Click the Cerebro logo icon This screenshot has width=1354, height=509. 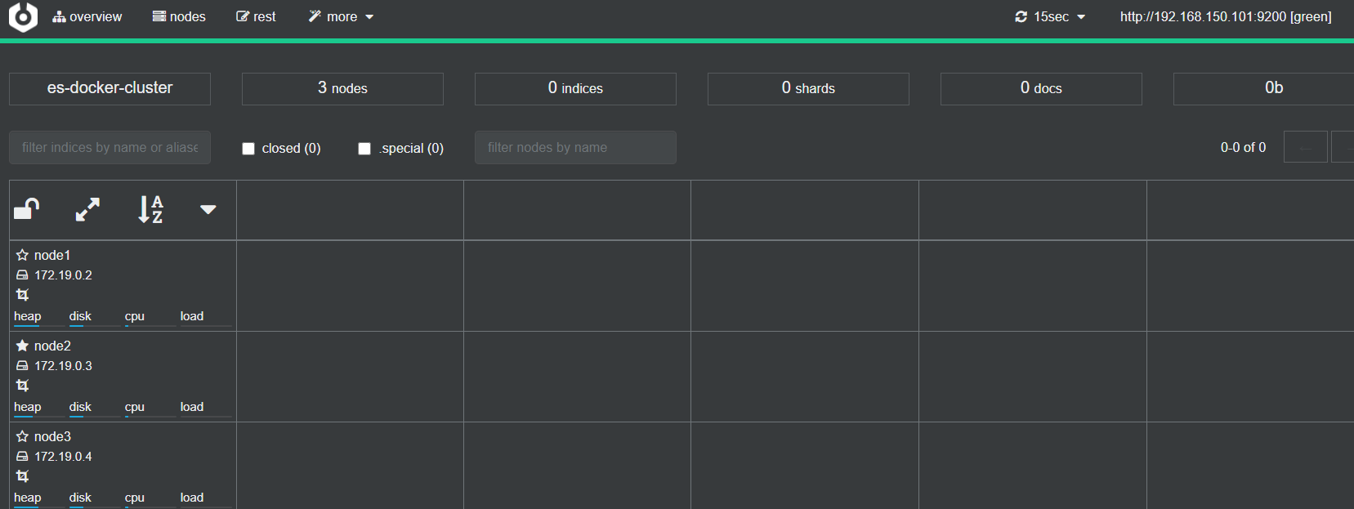[x=23, y=16]
